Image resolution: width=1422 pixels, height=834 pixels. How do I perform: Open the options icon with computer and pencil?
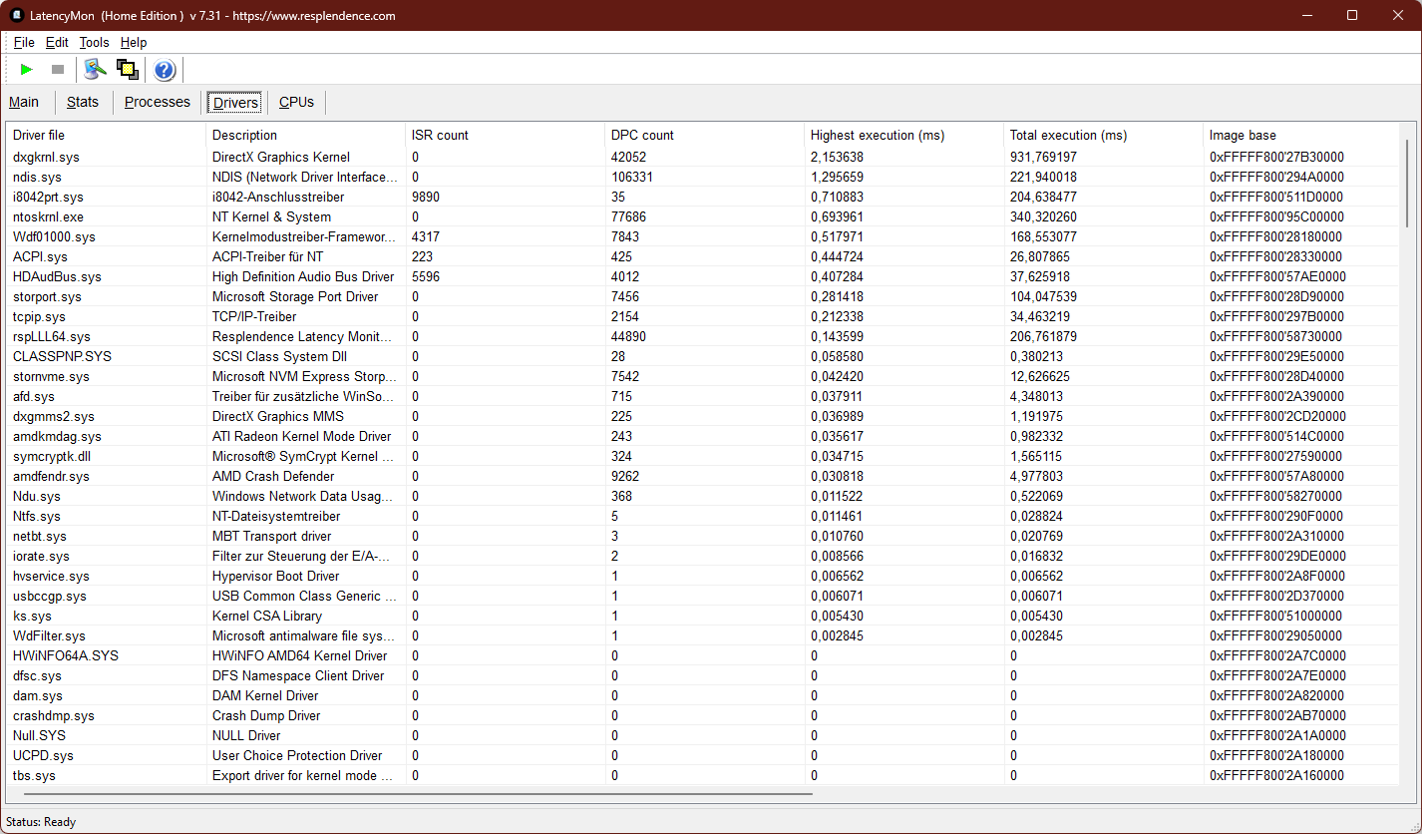coord(95,69)
